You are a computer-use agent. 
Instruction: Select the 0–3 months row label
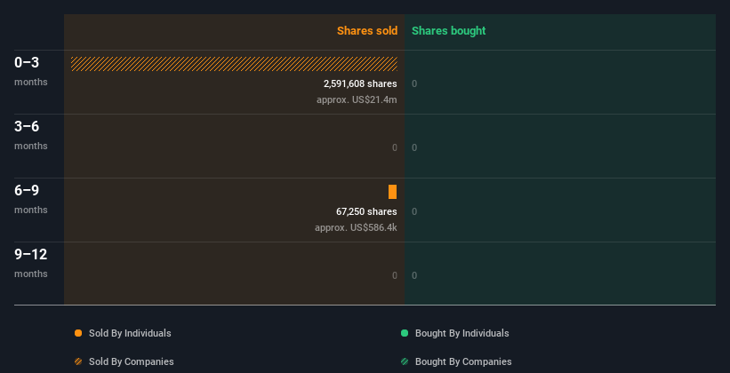pos(31,71)
